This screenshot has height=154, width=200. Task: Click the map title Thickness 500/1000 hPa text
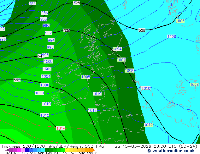pos(28,146)
